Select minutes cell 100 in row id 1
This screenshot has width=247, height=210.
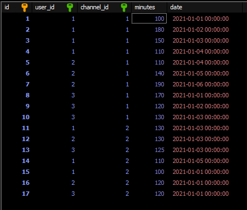(x=149, y=19)
